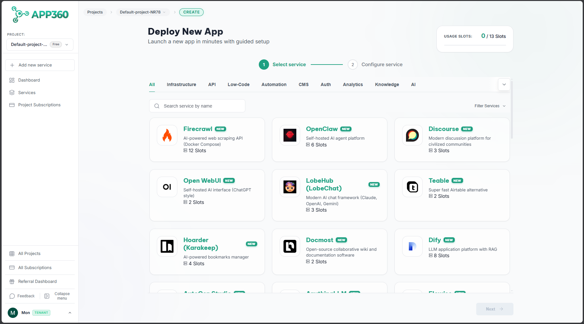Click the Project Subscriptions card icon
Image resolution: width=584 pixels, height=324 pixels.
pyautogui.click(x=12, y=105)
